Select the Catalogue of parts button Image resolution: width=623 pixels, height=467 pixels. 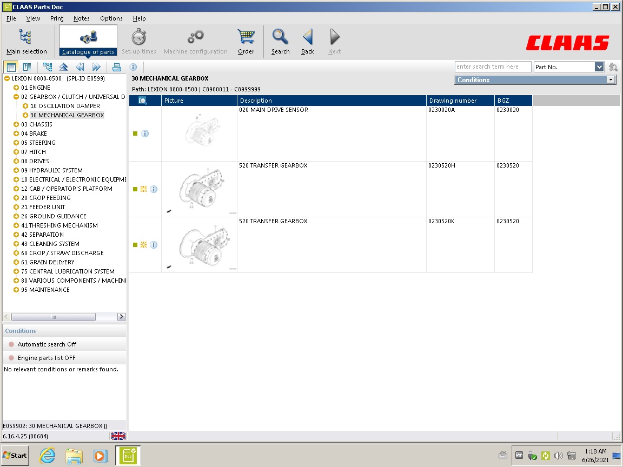[88, 41]
